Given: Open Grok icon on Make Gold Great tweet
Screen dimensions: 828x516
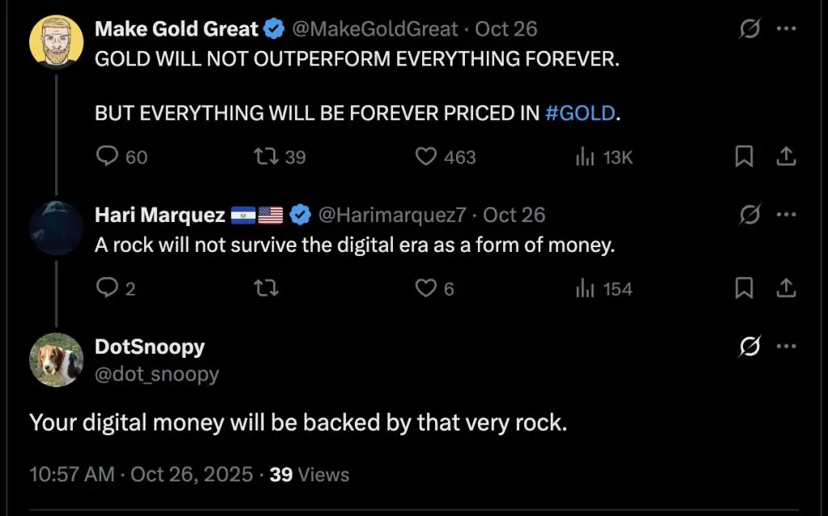Looking at the screenshot, I should tap(750, 30).
